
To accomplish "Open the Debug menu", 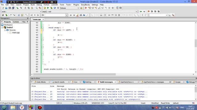I will pyautogui.click(x=39, y=5).
